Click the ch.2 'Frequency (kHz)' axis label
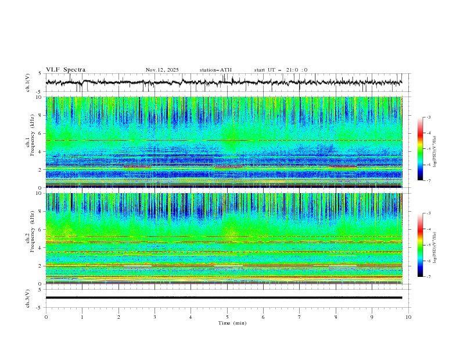Image resolution: width=460 pixels, height=356 pixels. tap(32, 231)
